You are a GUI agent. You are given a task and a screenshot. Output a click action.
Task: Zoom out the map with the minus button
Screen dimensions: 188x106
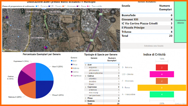click(113, 20)
